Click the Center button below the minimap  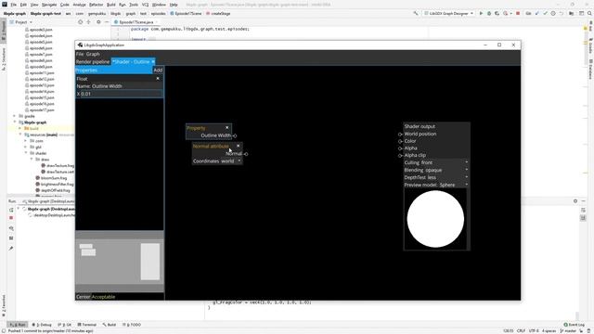click(84, 297)
